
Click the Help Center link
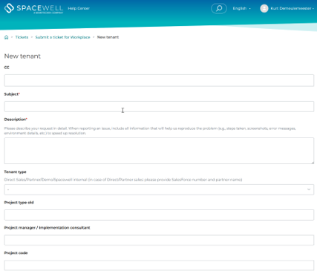[x=79, y=8]
